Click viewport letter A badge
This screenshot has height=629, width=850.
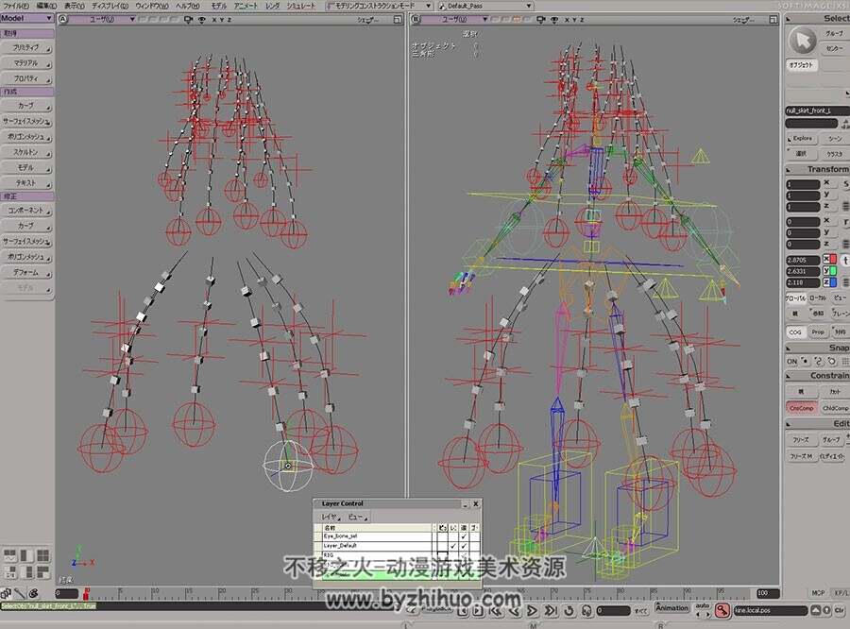[x=63, y=20]
